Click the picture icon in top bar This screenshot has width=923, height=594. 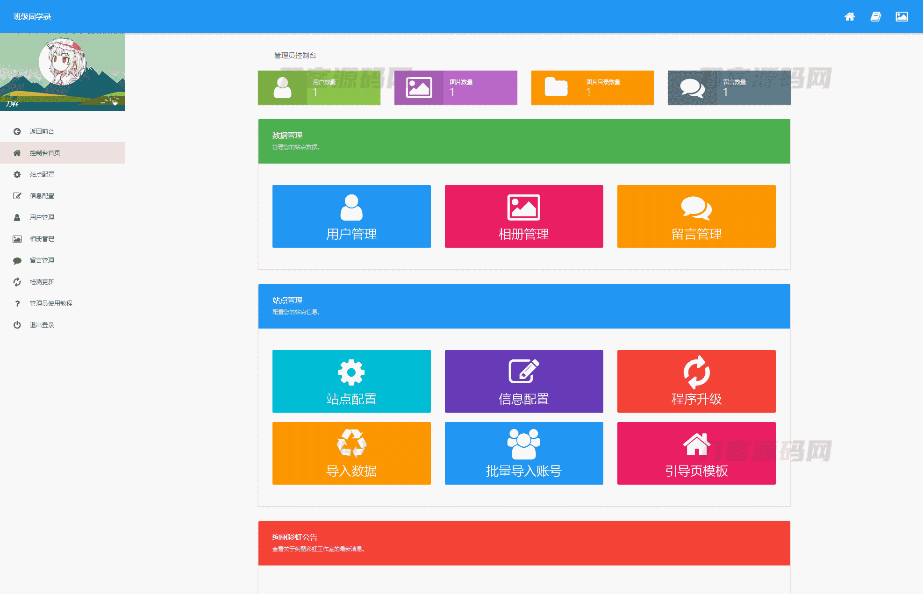[902, 17]
